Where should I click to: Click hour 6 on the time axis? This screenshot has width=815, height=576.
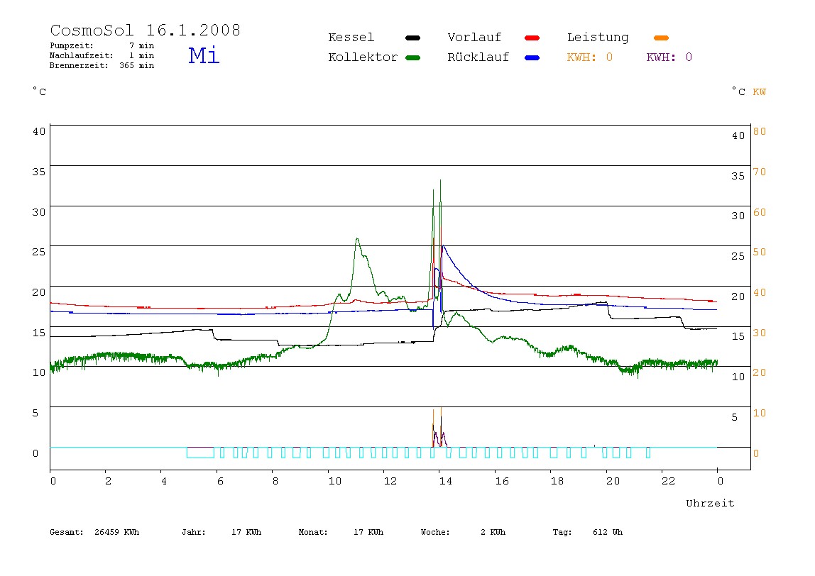[220, 481]
